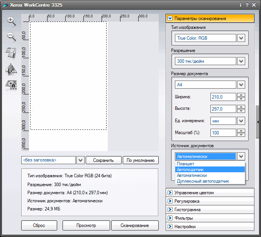The width and height of the screenshot is (261, 237).
Task: Open the Тип изображения dropdown arrow
Action: pos(241,38)
